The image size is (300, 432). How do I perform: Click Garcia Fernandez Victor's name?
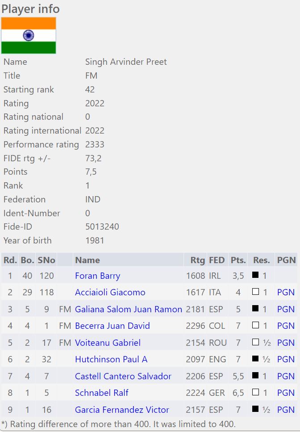pyautogui.click(x=122, y=410)
